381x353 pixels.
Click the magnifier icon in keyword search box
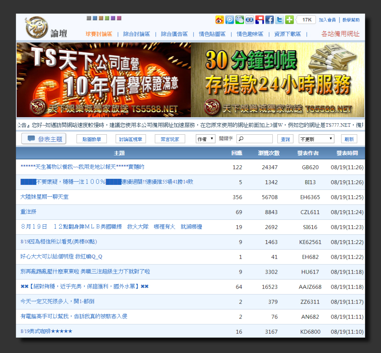pyautogui.click(x=241, y=139)
